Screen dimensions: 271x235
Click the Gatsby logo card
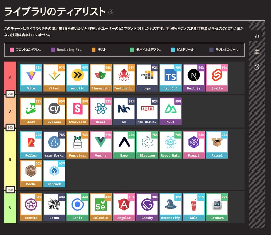point(147,207)
